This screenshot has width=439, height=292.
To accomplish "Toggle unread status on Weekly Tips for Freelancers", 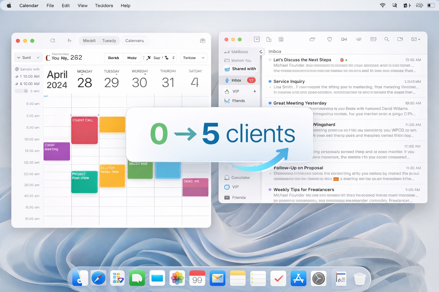I will (270, 189).
